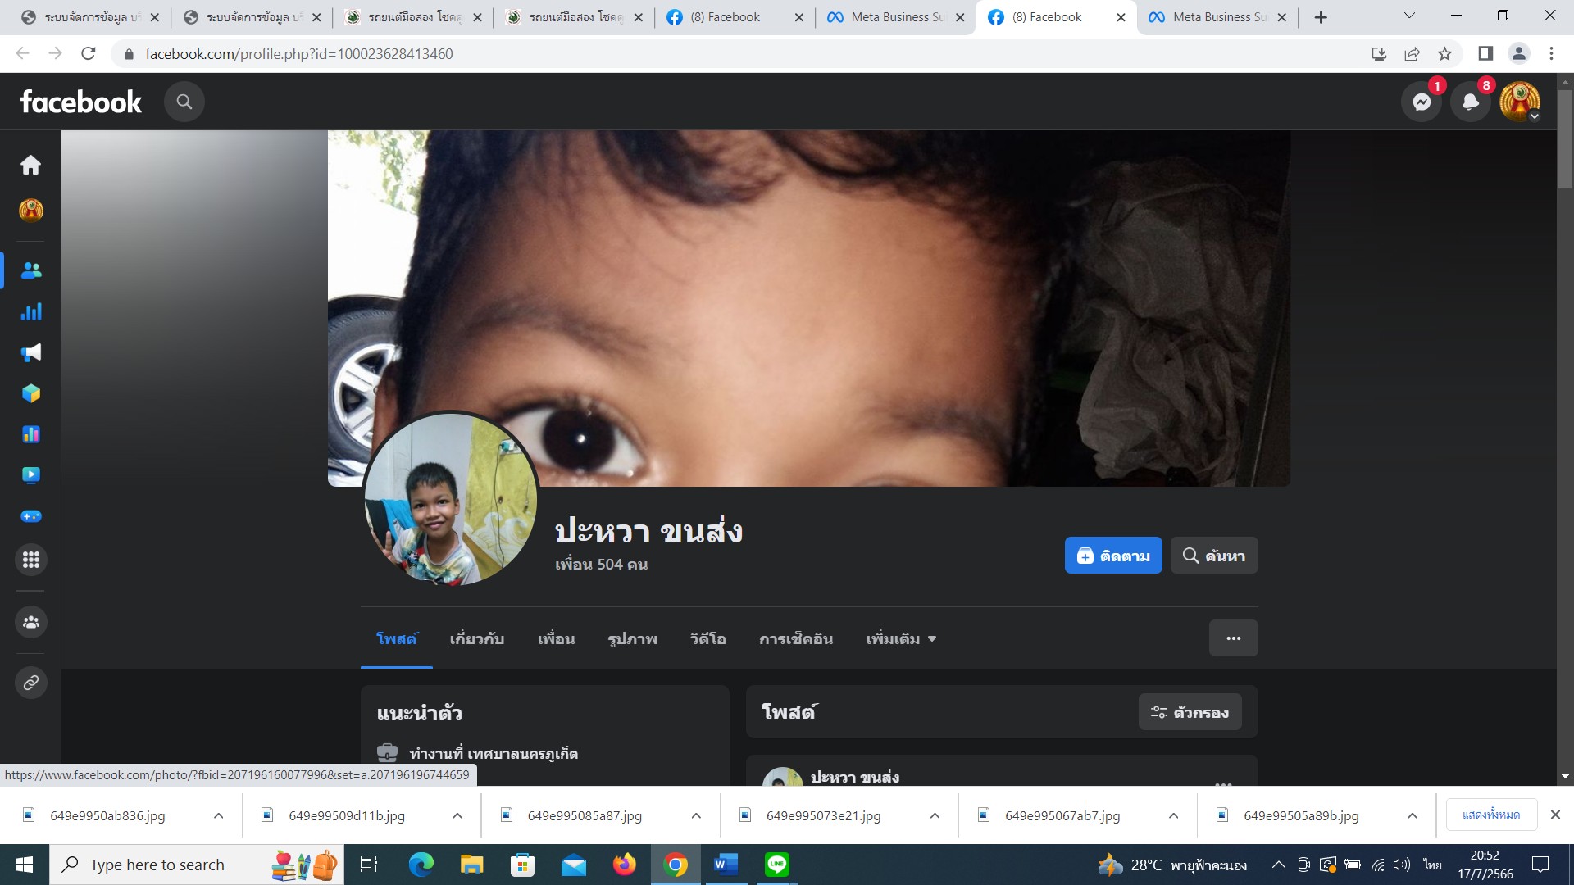Viewport: 1574px width, 885px height.
Task: Open Friends icon in left sidebar
Action: [x=30, y=270]
